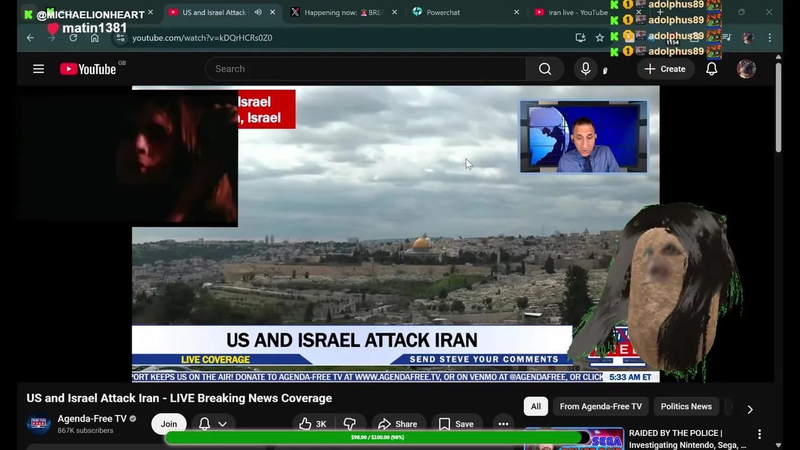The height and width of the screenshot is (450, 800).
Task: Open notification preferences bell dropdown
Action: tap(212, 424)
